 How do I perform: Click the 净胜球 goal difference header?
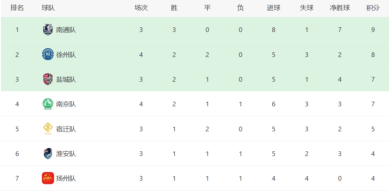340,8
